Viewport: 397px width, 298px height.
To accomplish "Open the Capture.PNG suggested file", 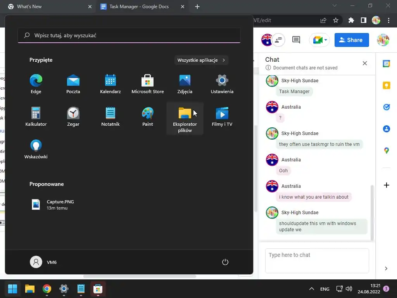I will click(53, 204).
